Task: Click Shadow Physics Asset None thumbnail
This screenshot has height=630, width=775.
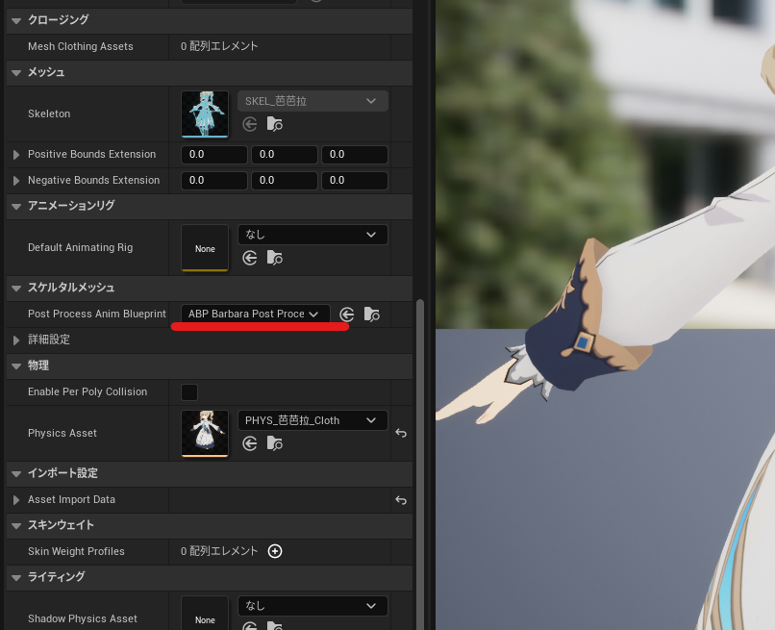Action: click(x=205, y=614)
